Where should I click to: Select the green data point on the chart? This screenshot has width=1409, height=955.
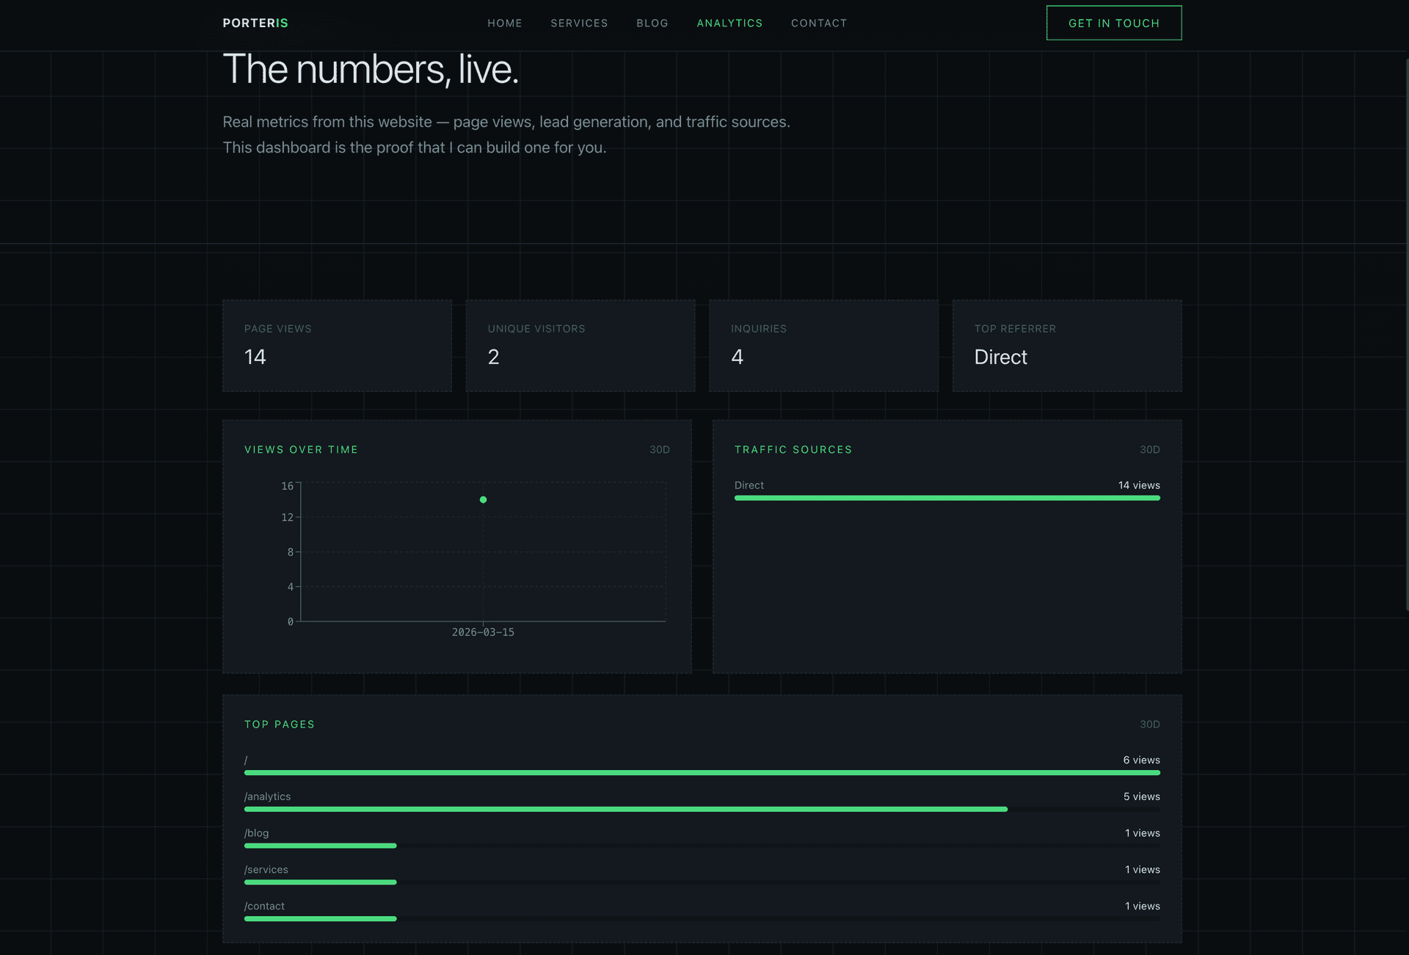[x=483, y=499]
